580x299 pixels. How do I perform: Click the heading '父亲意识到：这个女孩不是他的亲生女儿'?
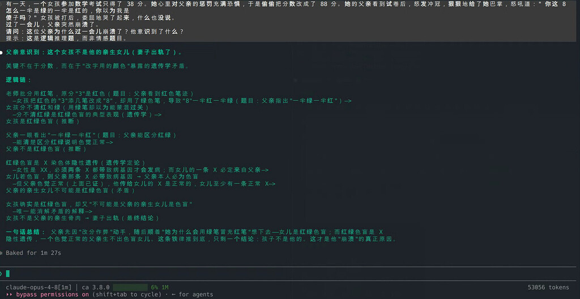tap(95, 53)
